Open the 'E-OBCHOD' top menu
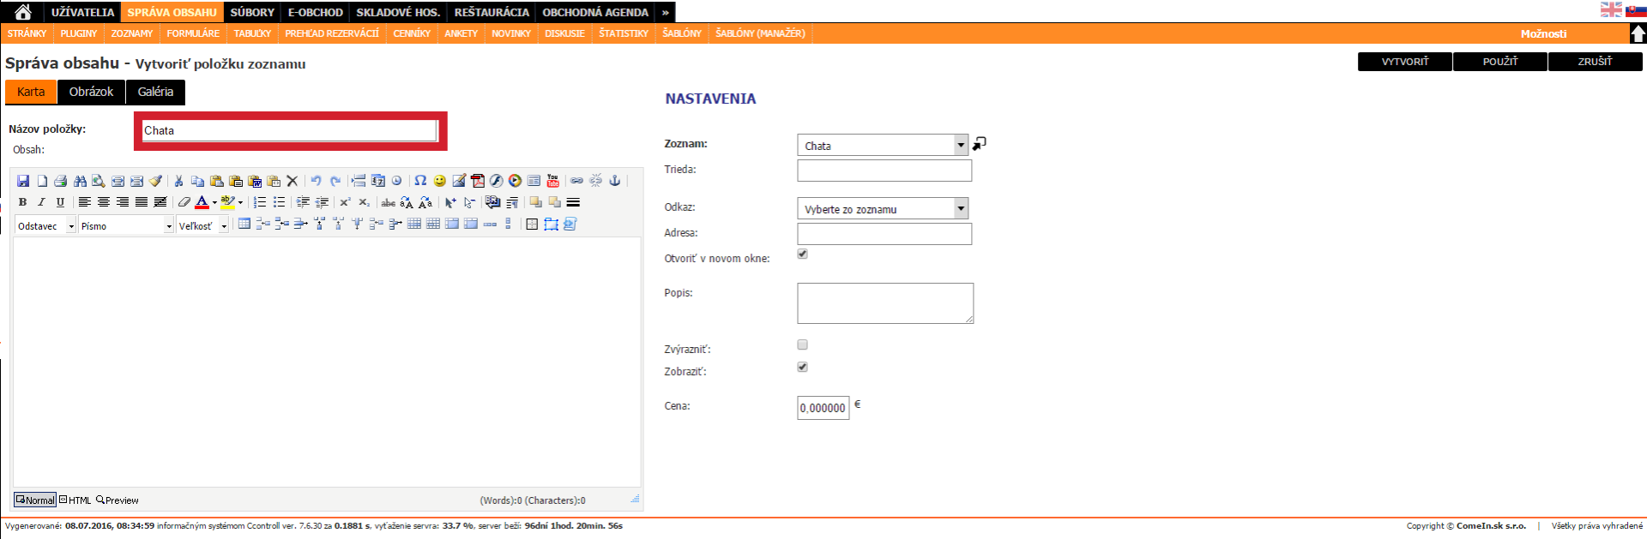The image size is (1647, 539). coord(315,12)
